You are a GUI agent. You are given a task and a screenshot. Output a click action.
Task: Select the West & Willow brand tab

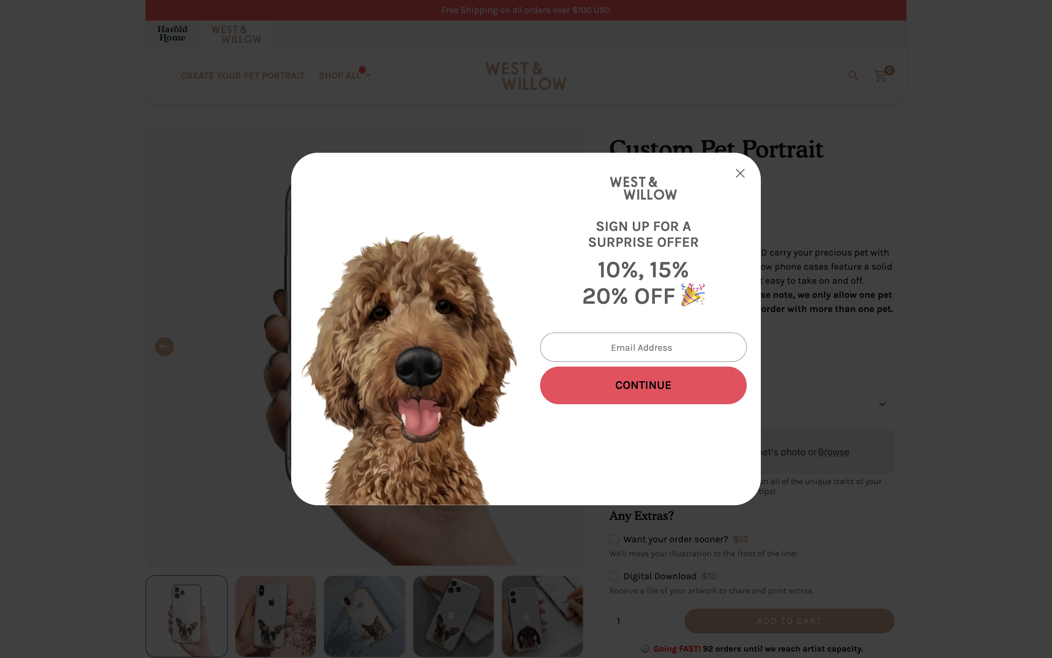tap(236, 34)
